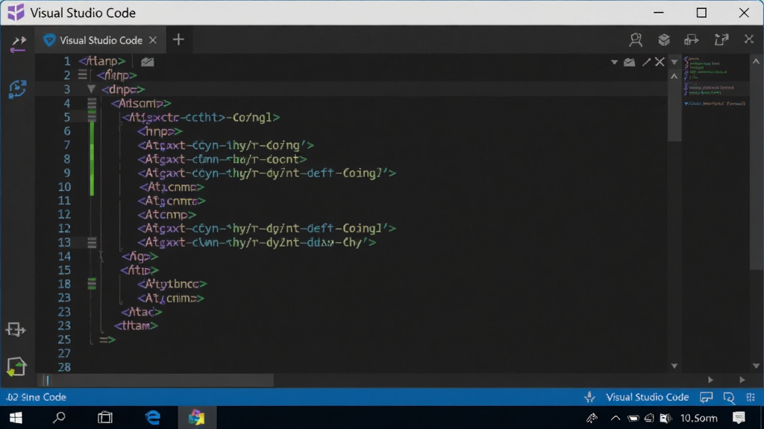
Task: Click the devices icon in top toolbar
Action: 692,40
